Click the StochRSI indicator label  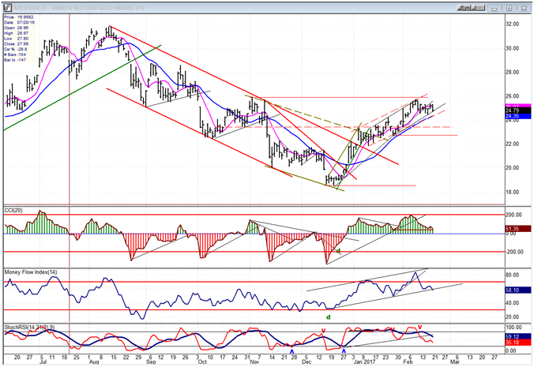[x=29, y=328]
